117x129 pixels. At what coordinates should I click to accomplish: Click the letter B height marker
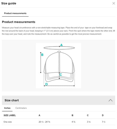(42, 55)
